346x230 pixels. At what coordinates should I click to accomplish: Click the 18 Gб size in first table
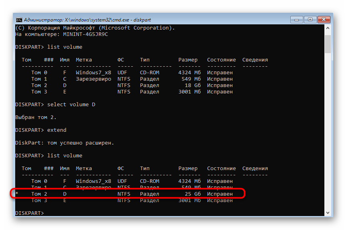tap(193, 85)
